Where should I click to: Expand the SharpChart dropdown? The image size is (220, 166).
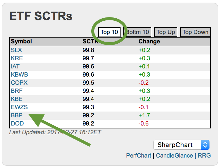point(181,145)
